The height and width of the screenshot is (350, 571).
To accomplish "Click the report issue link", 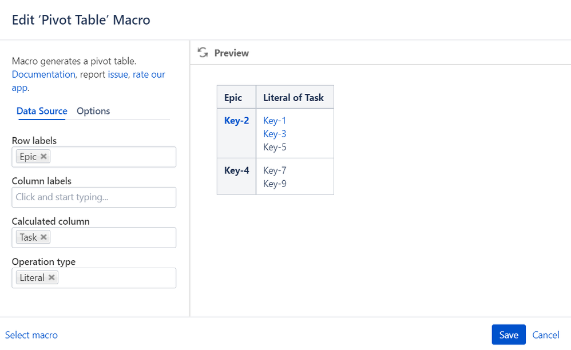I will click(x=118, y=74).
